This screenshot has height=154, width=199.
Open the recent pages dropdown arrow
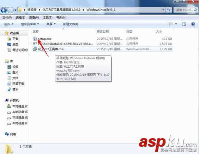coord(16,10)
